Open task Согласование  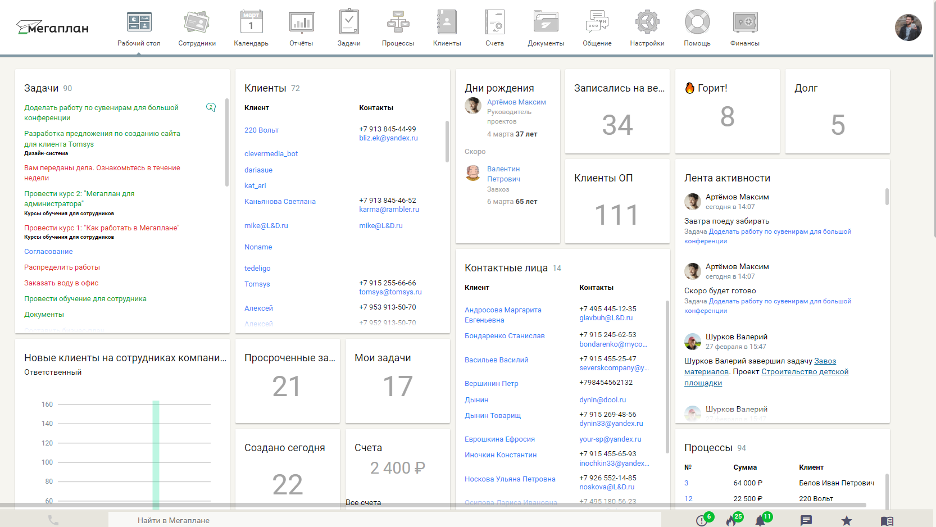point(48,252)
